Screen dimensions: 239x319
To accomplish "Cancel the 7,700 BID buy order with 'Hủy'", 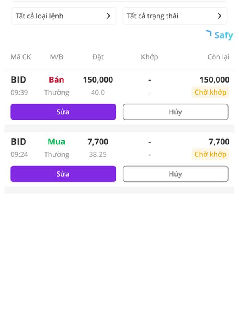I will [x=176, y=174].
